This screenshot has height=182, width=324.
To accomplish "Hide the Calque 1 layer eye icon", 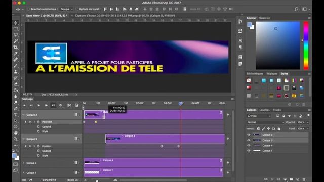I will (x=249, y=151).
